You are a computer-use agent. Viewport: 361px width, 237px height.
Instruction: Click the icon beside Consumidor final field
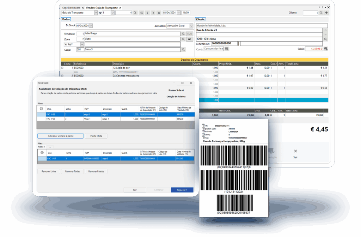click(227, 49)
